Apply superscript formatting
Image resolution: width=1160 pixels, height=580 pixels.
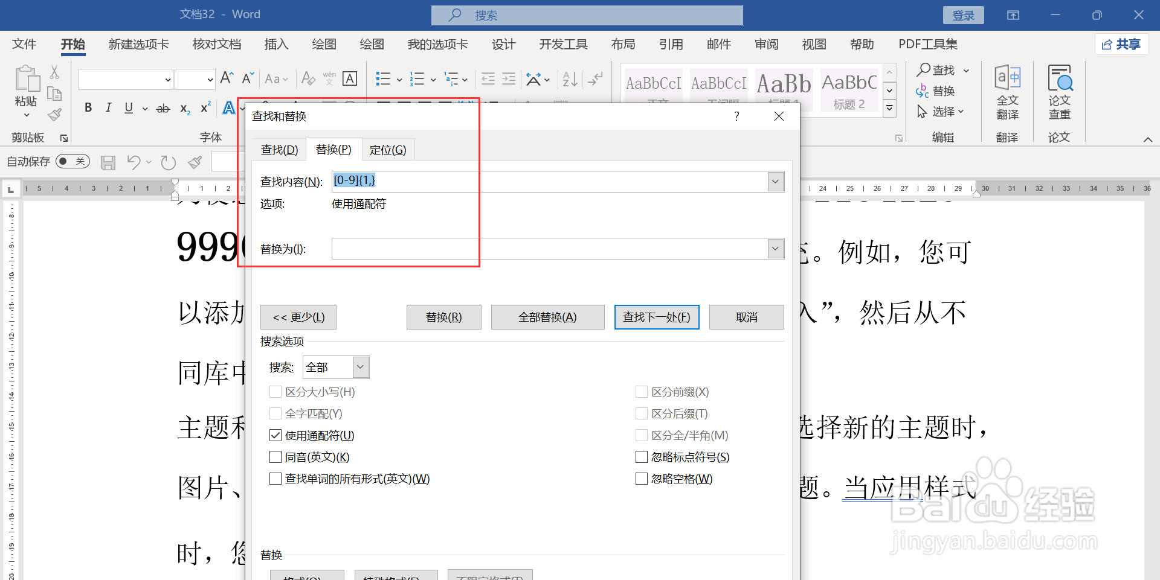205,107
